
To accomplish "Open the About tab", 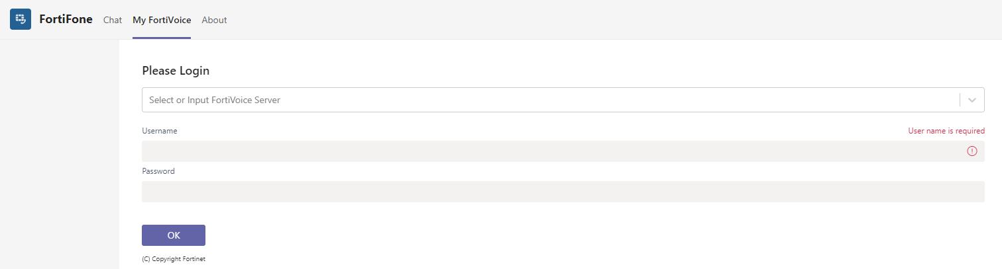I will pos(214,20).
